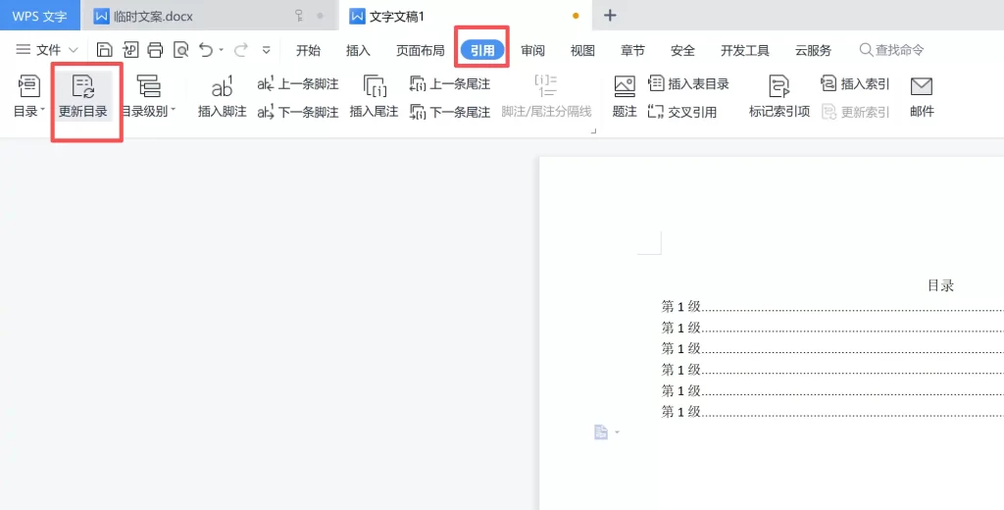Image resolution: width=1004 pixels, height=510 pixels.
Task: Go to 下一条脚注
Action: [x=298, y=112]
